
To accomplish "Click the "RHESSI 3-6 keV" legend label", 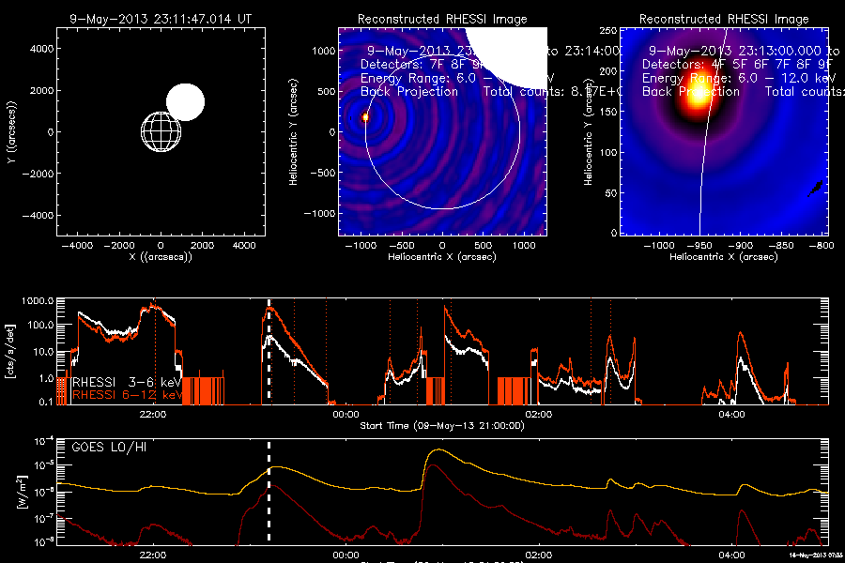I will pos(127,382).
